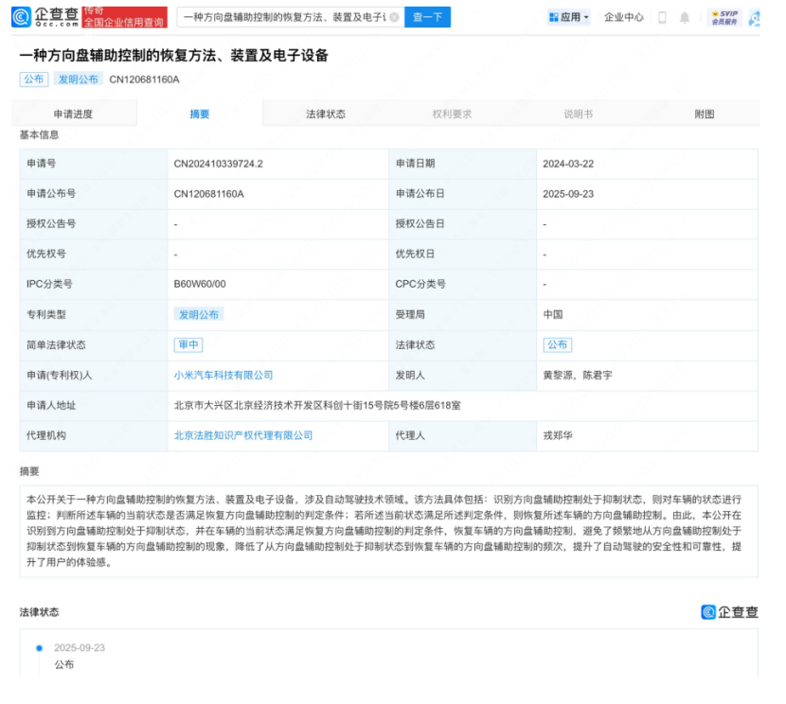The image size is (786, 704).
Task: Click the 审中 status tag
Action: [x=188, y=345]
